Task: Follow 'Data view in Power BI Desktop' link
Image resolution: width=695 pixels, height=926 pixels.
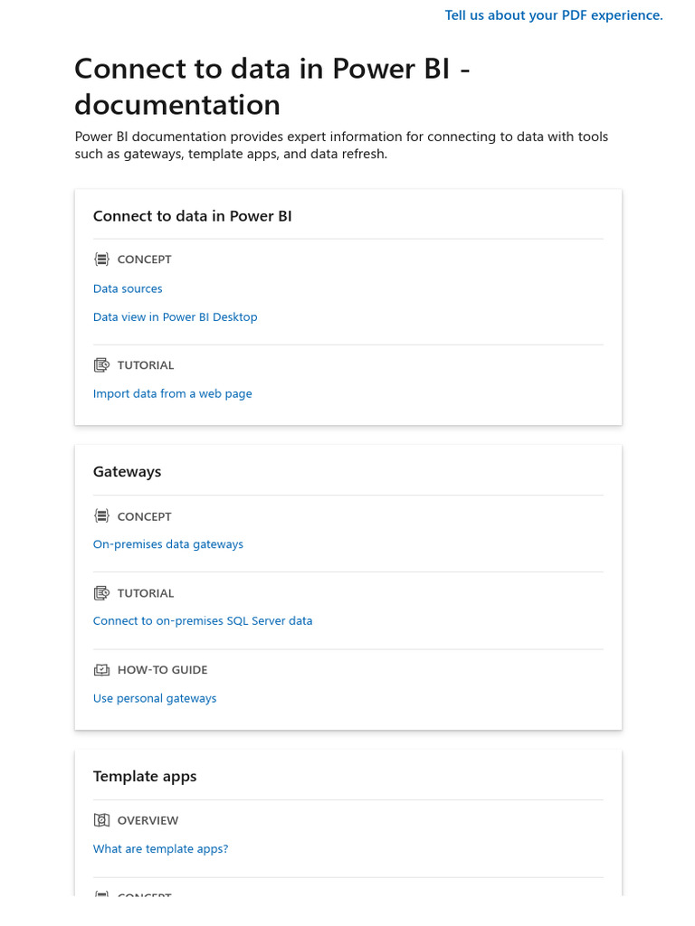Action: 175,317
